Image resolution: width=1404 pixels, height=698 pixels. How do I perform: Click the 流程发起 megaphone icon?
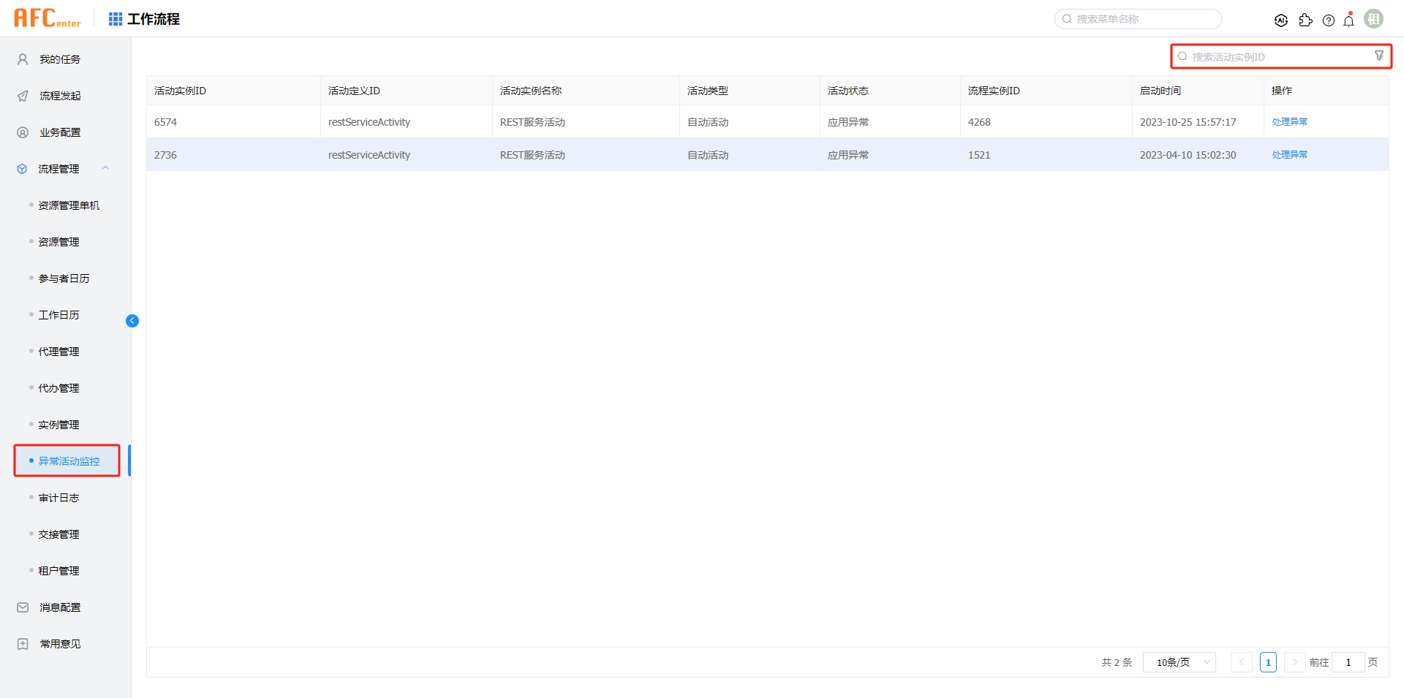tap(22, 95)
